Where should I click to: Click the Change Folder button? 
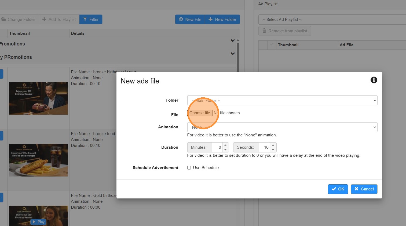[x=18, y=20]
